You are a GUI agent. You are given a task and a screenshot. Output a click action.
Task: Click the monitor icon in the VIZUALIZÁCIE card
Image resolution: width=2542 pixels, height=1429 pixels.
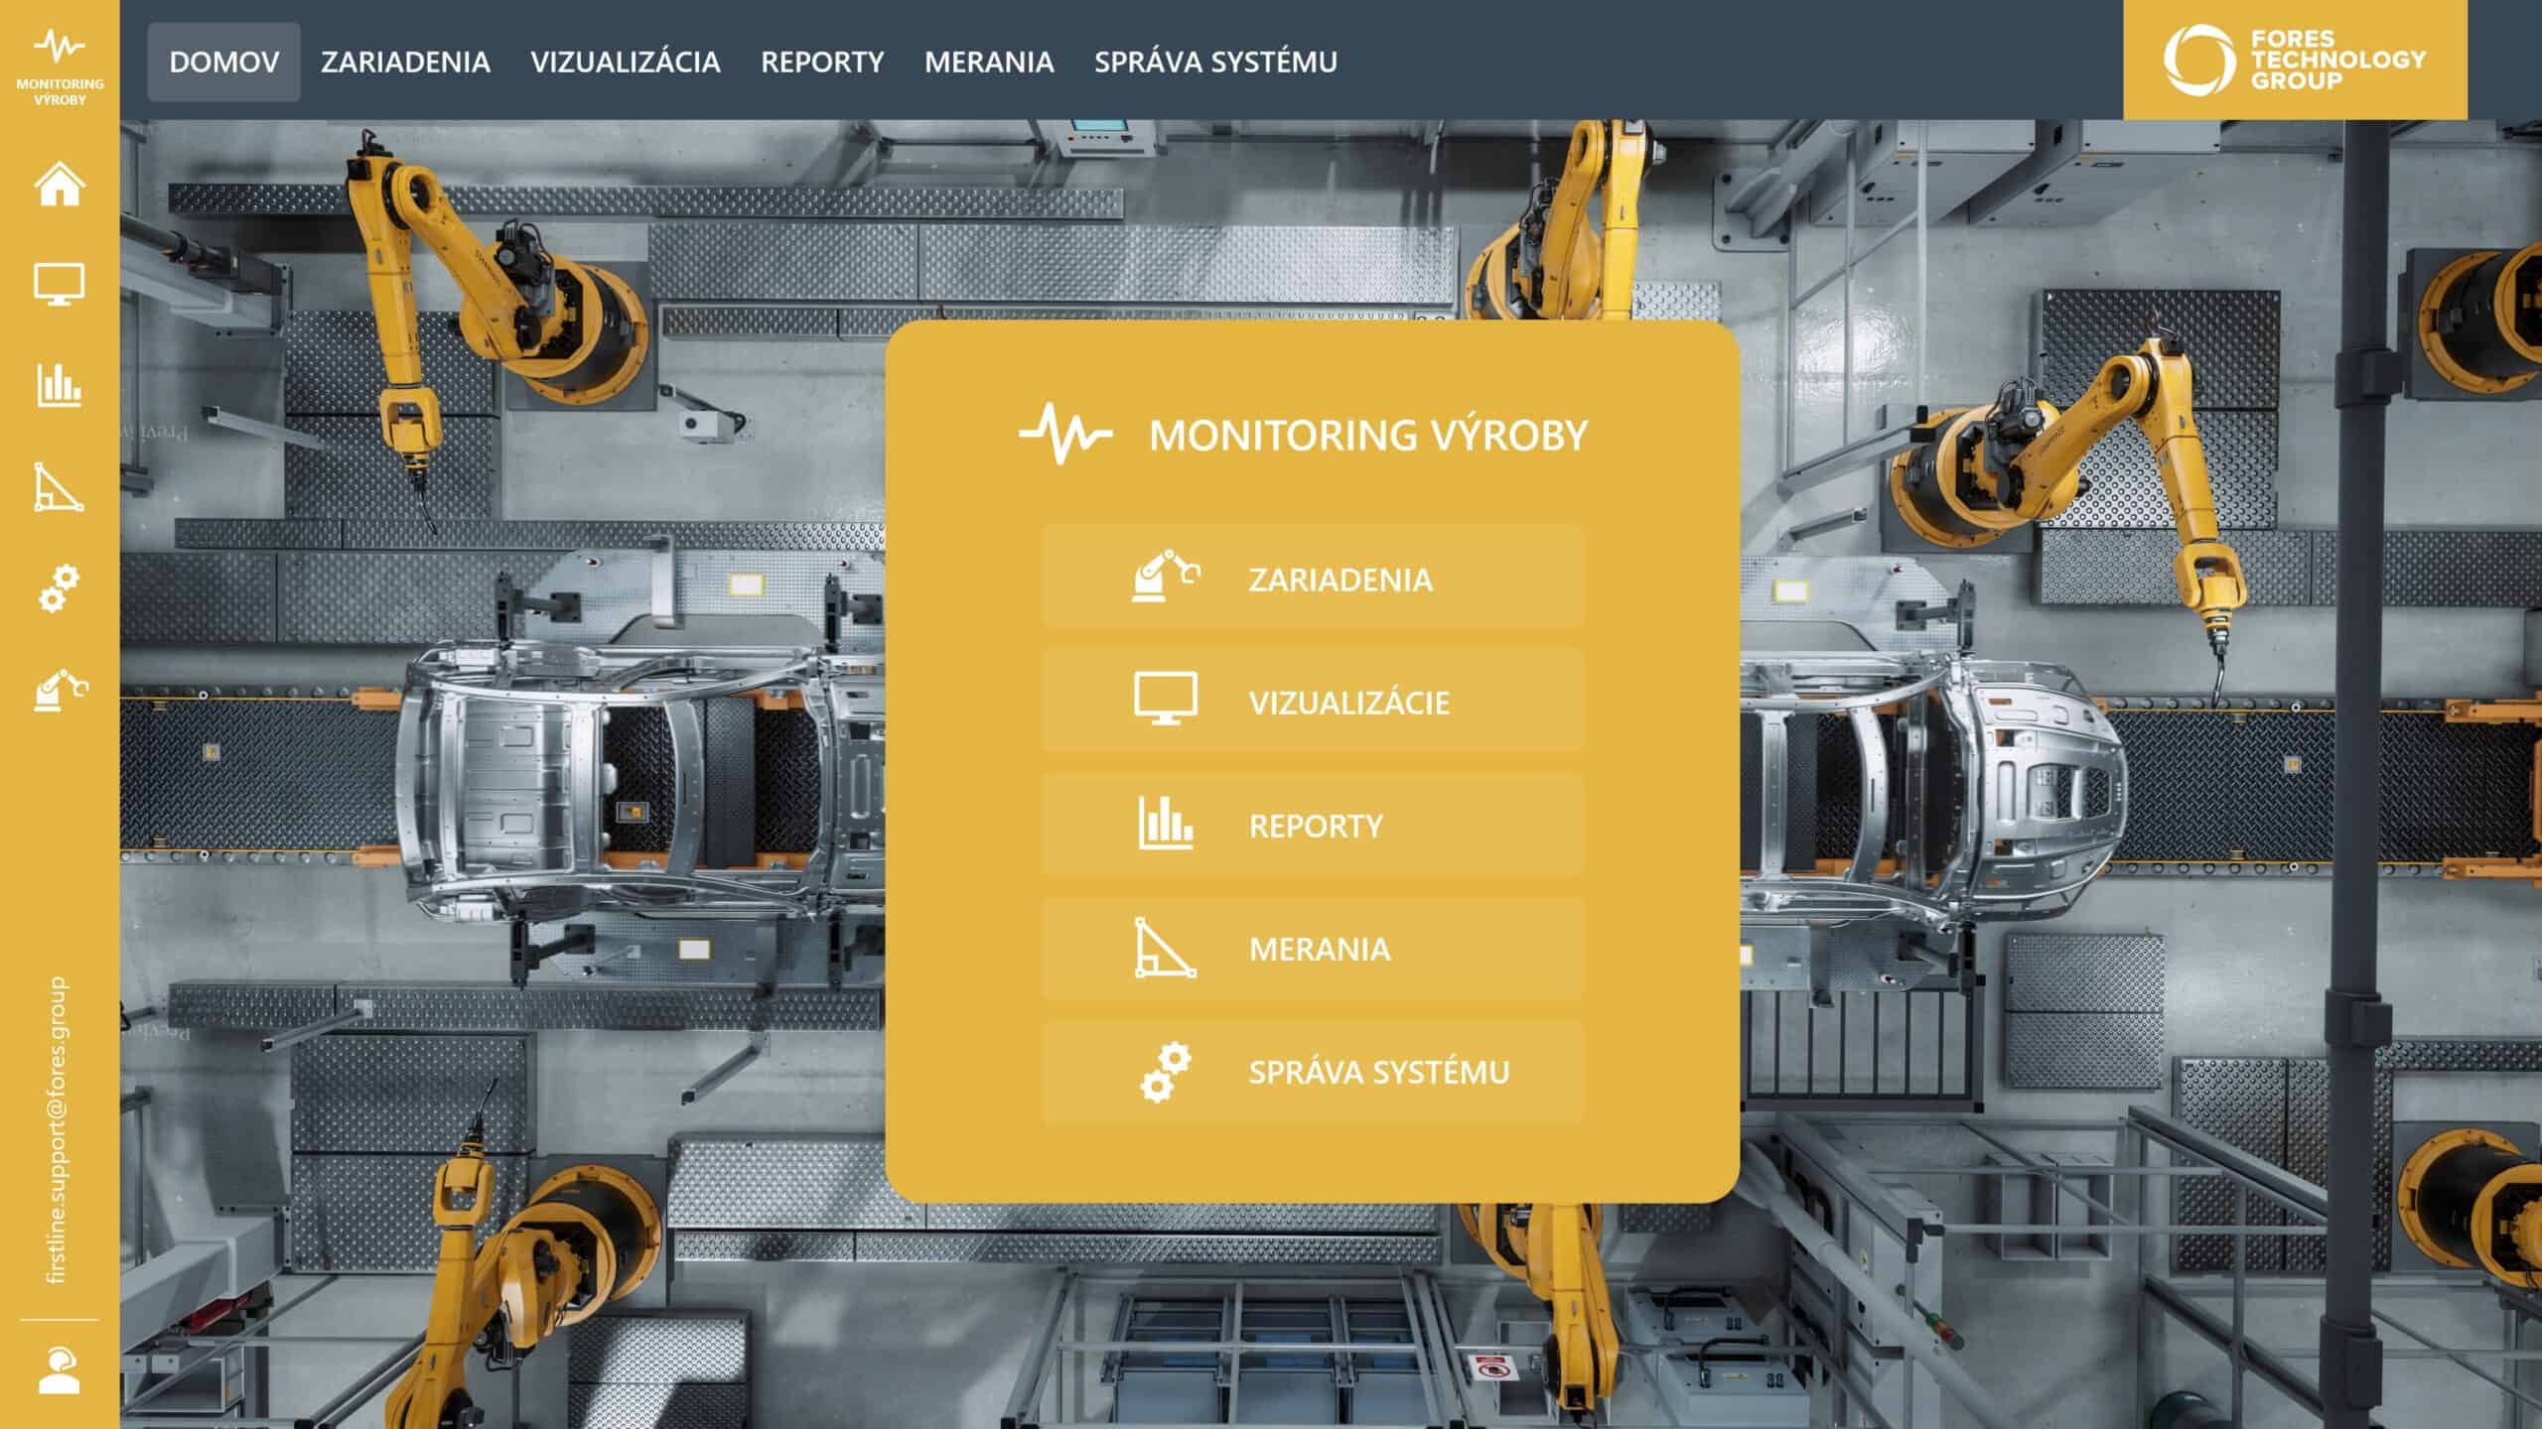(x=1166, y=700)
